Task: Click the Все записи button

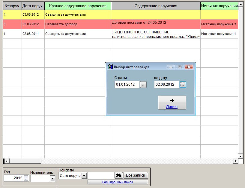Action: point(136,175)
